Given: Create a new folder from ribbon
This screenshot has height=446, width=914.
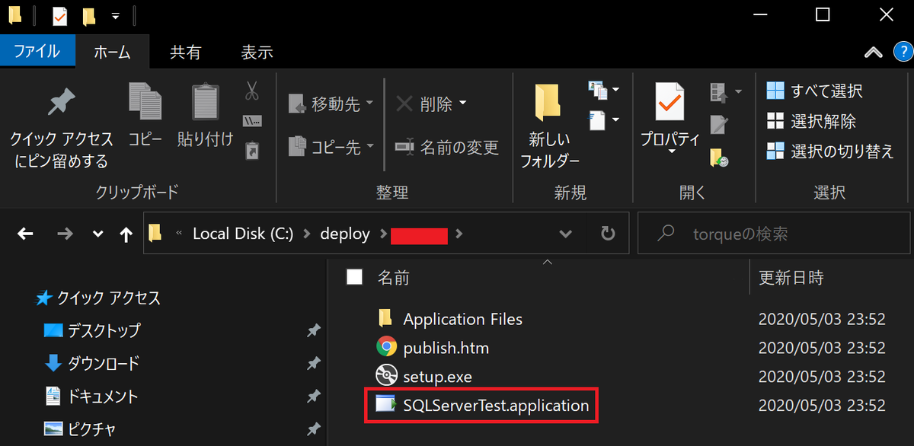Looking at the screenshot, I should (548, 104).
